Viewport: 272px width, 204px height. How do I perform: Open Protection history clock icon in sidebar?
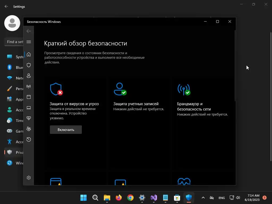[x=29, y=139]
